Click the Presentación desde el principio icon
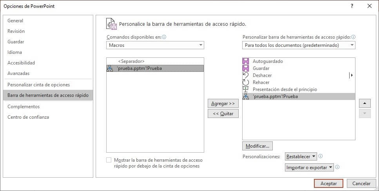 click(246, 89)
